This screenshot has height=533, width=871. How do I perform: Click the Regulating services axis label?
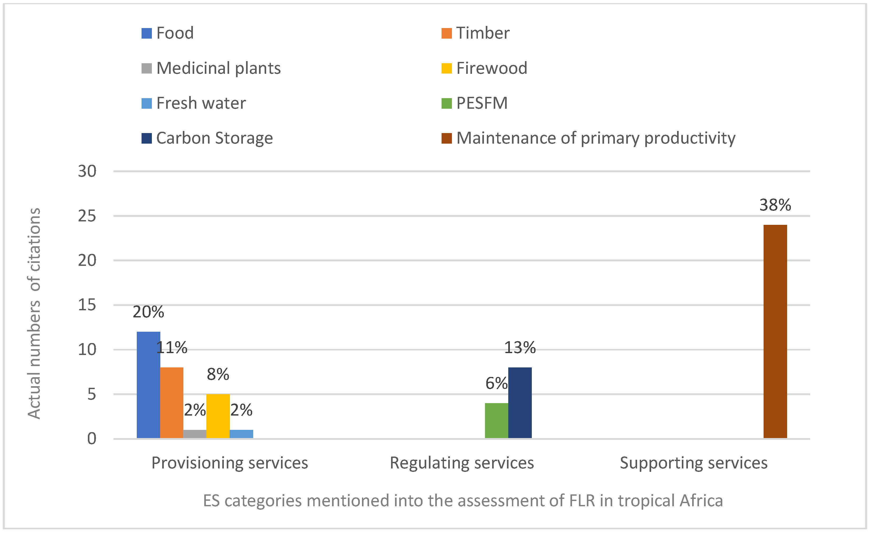462,463
